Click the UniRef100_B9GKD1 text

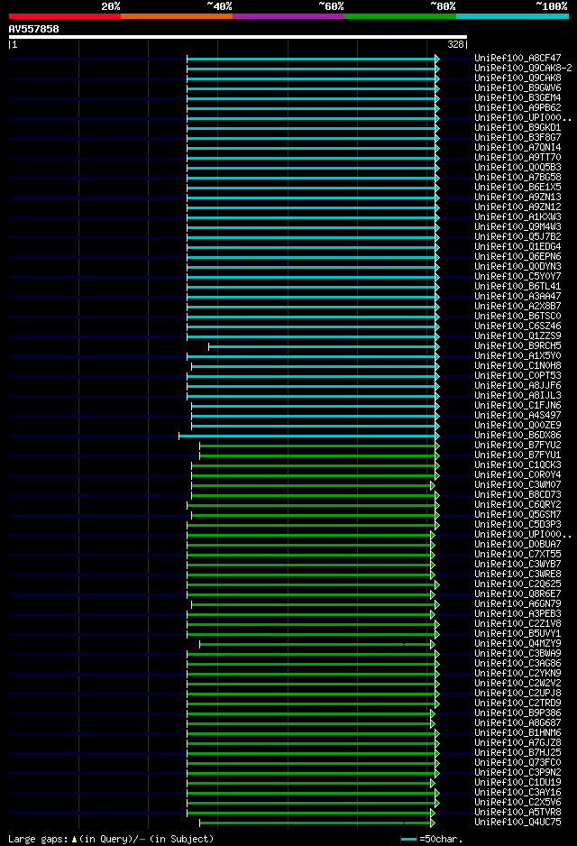517,128
